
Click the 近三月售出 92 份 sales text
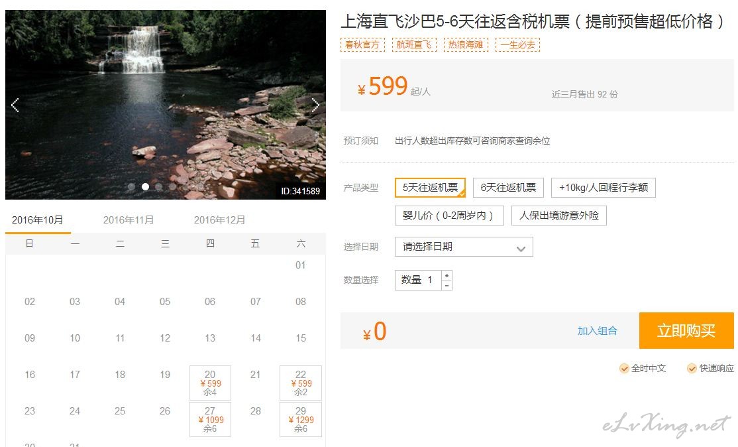pyautogui.click(x=584, y=94)
